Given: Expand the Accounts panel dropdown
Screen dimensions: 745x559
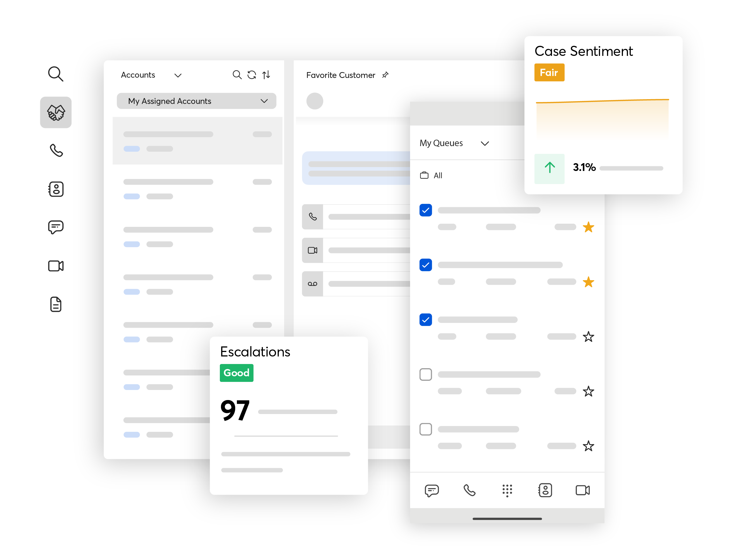Looking at the screenshot, I should pos(178,75).
